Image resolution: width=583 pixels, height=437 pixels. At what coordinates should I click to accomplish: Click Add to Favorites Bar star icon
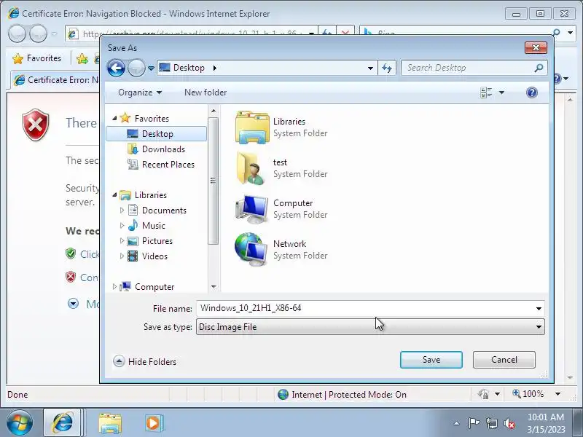(x=82, y=59)
